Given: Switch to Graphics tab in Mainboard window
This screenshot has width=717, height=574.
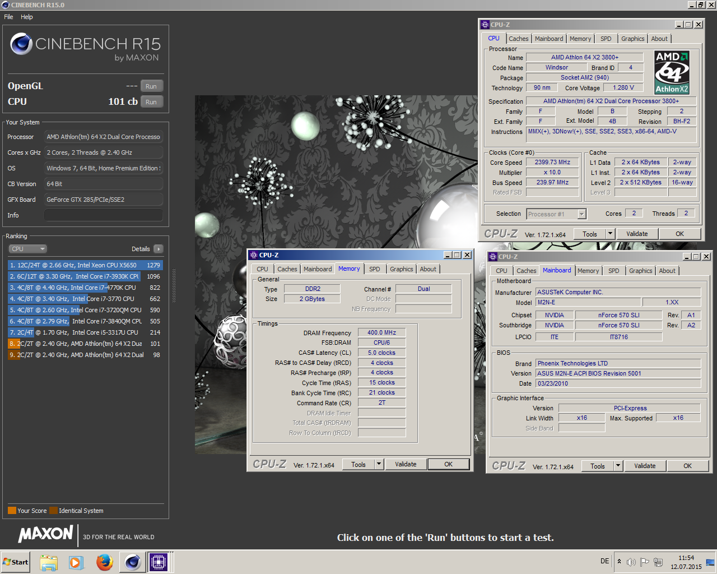Looking at the screenshot, I should click(x=640, y=271).
